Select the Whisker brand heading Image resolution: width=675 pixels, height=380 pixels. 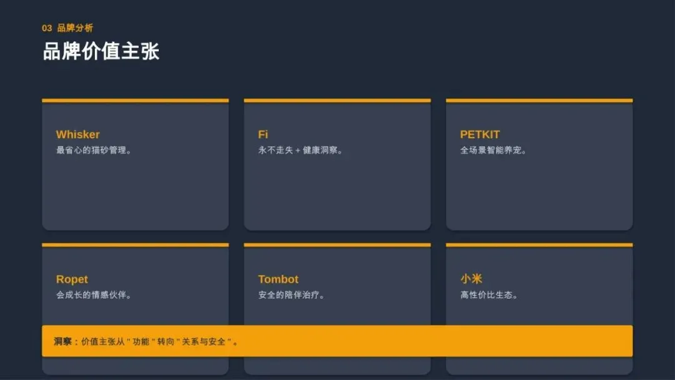click(78, 134)
